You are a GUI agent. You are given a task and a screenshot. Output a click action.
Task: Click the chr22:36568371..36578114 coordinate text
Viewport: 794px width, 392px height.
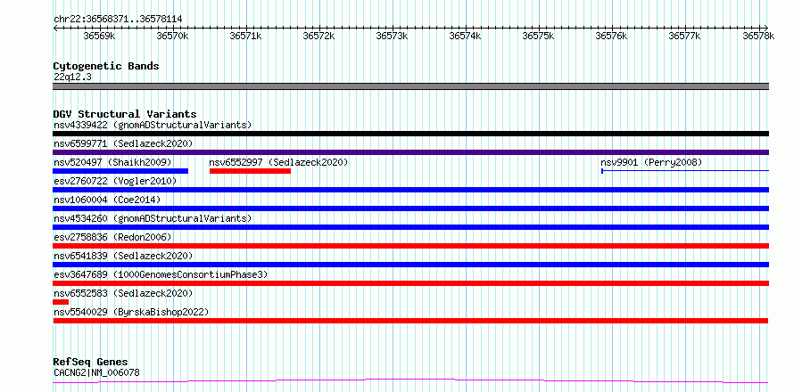click(118, 20)
